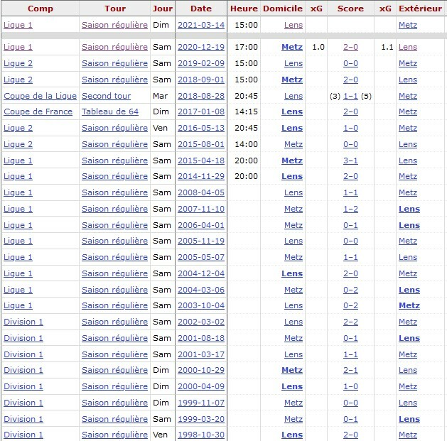Viewport: 447px width, 441px height.
Task: Open 1–1 score for 2008-04-05 match
Action: pyautogui.click(x=350, y=192)
